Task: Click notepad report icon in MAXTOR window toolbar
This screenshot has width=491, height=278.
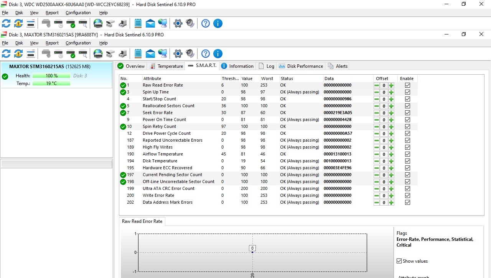Action: click(138, 54)
